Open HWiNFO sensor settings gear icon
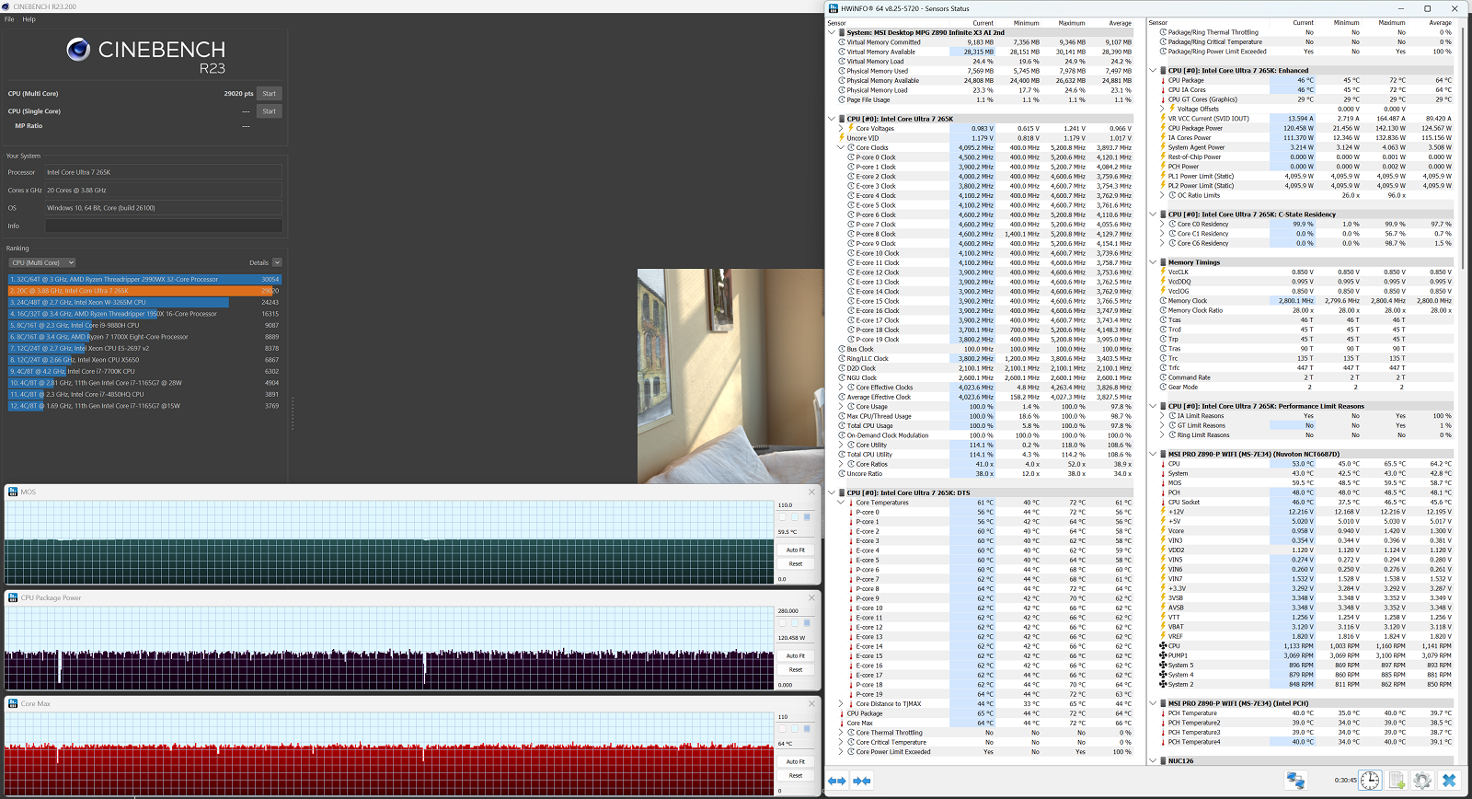The image size is (1472, 799). tap(1422, 781)
